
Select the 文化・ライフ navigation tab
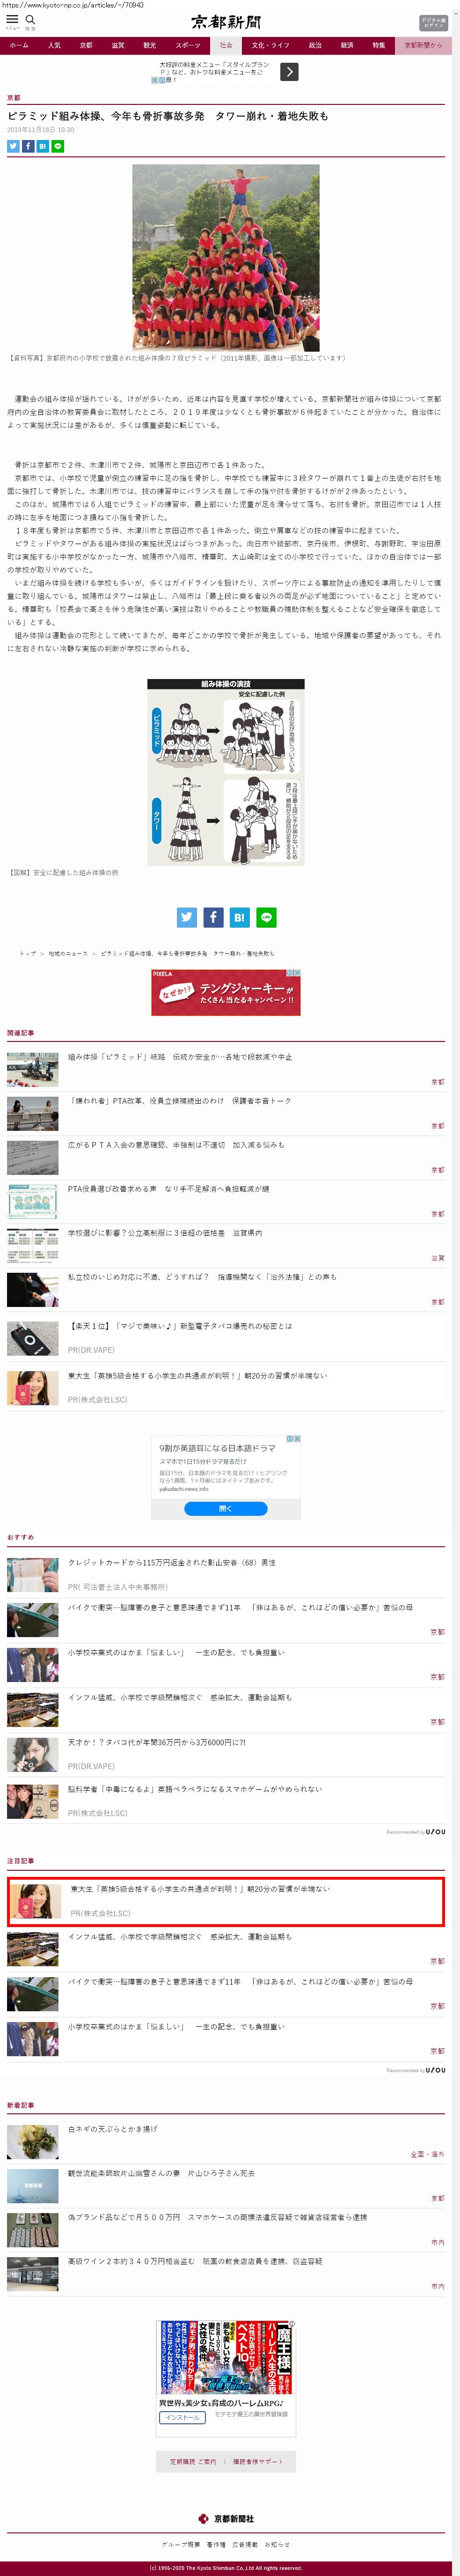pos(270,45)
